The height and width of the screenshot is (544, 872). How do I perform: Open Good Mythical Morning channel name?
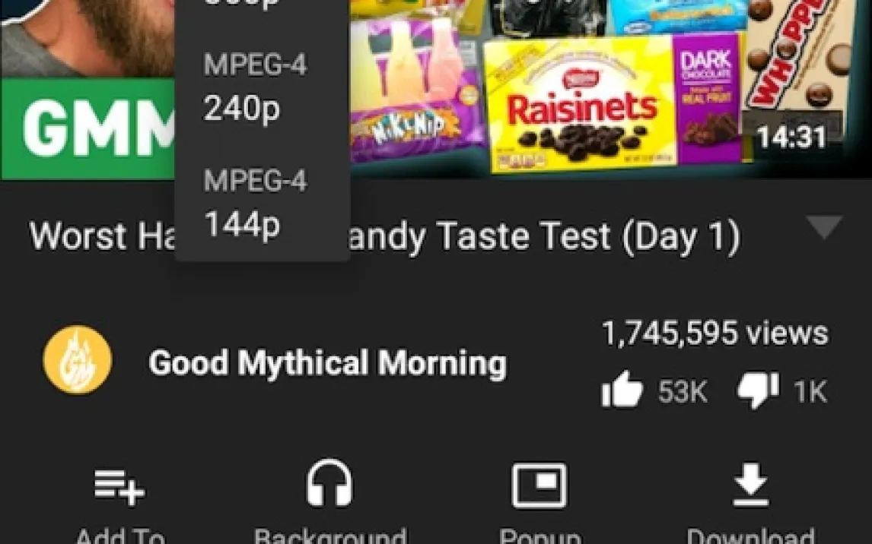pos(327,364)
